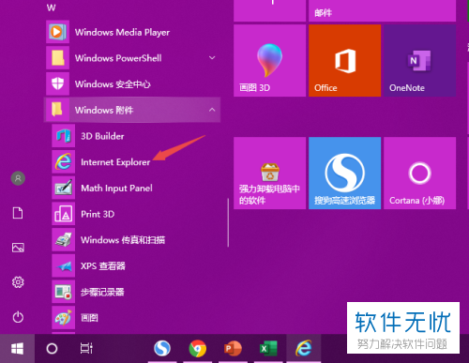Open Cortana circle on taskbar
469x363 pixels.
(x=52, y=348)
